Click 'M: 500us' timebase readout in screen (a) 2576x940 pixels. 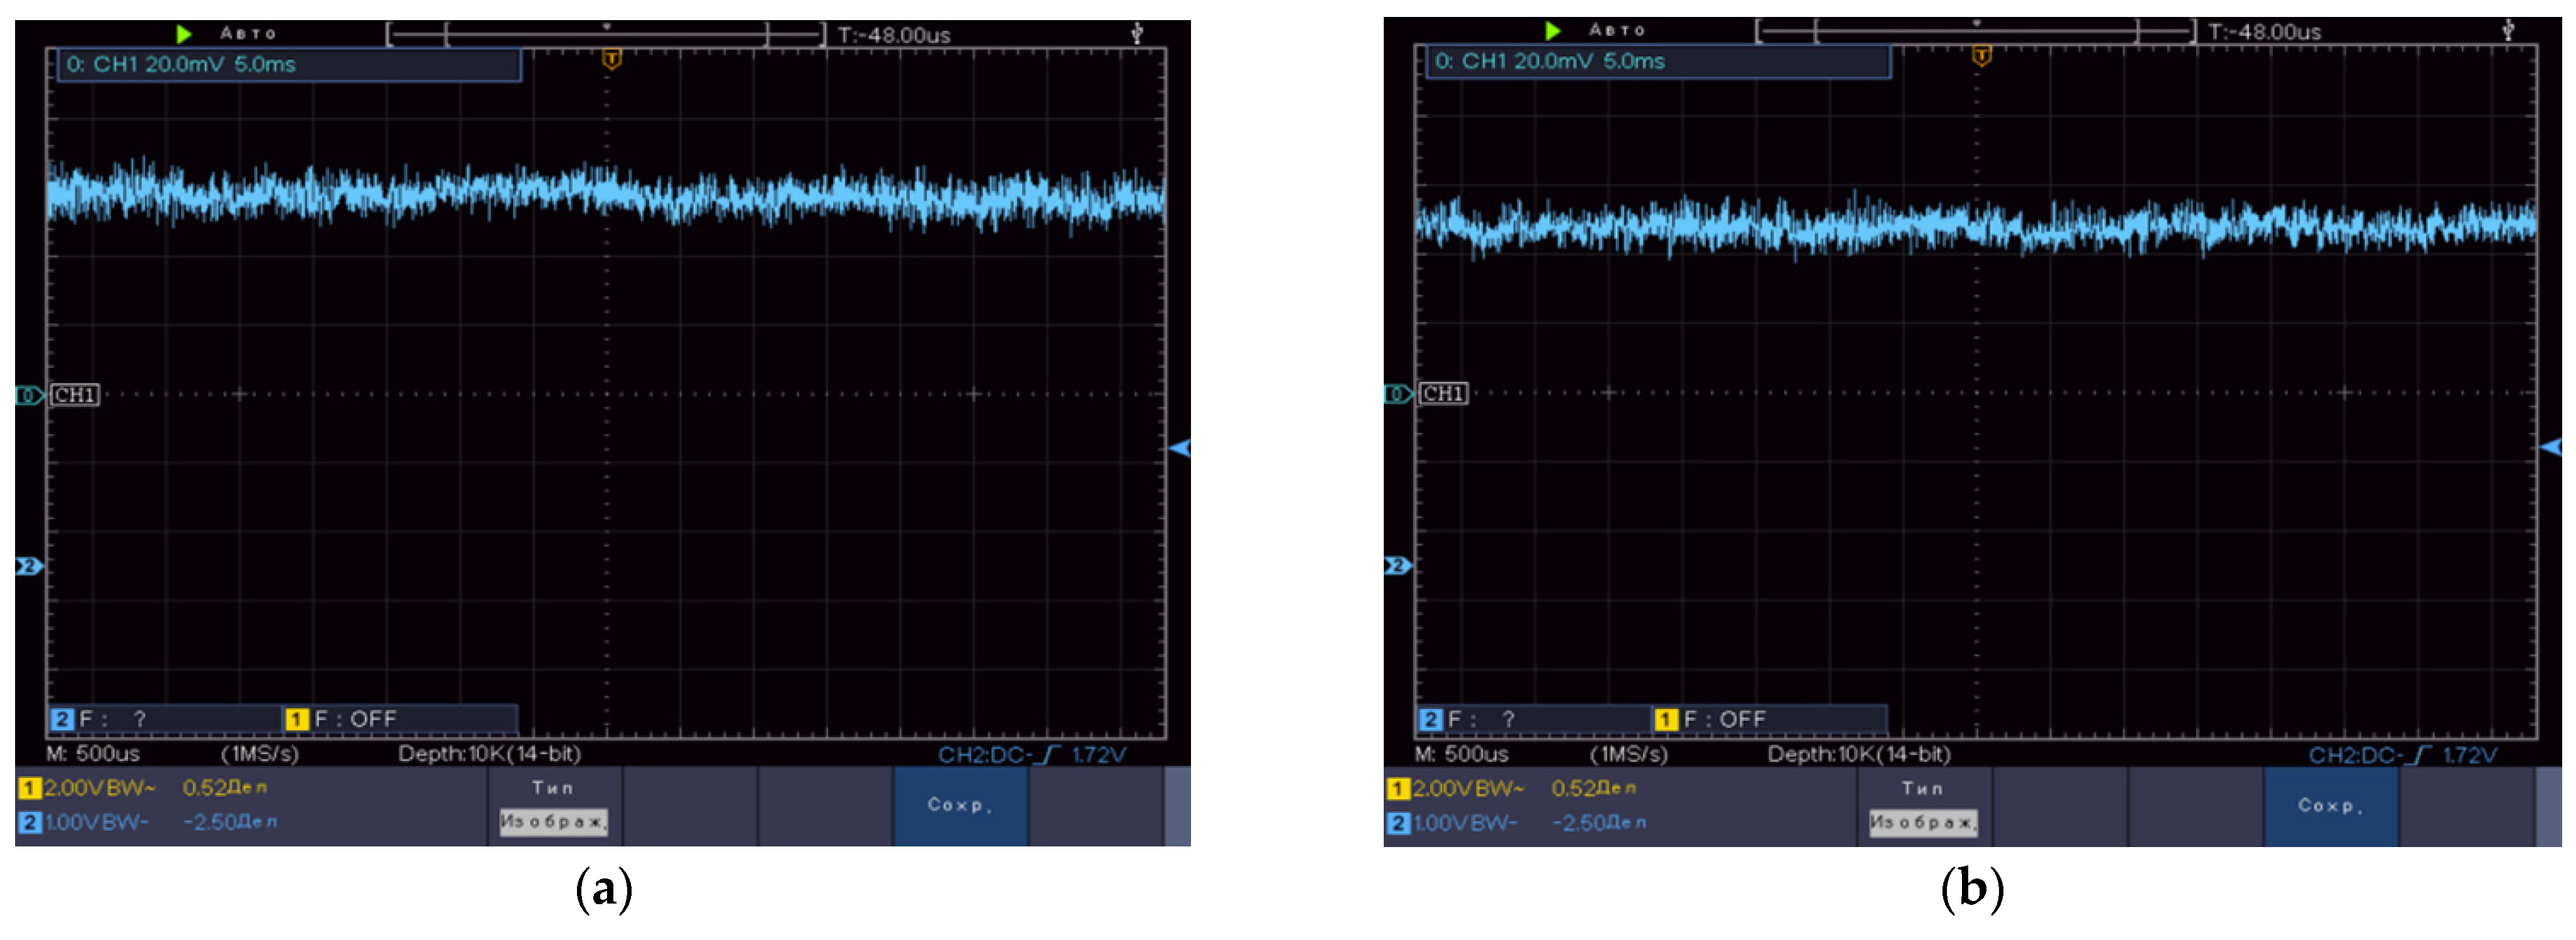(x=93, y=754)
